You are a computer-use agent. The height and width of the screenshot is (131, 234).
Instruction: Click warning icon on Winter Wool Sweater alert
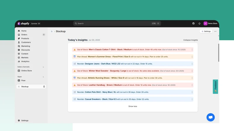(x=75, y=71)
